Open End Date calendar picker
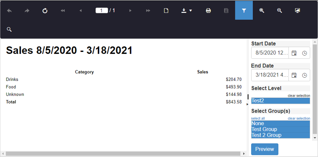The width and height of the screenshot is (318, 157). 294,75
